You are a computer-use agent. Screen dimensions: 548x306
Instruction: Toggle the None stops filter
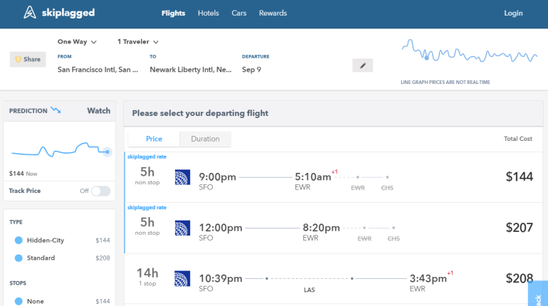[x=19, y=301]
